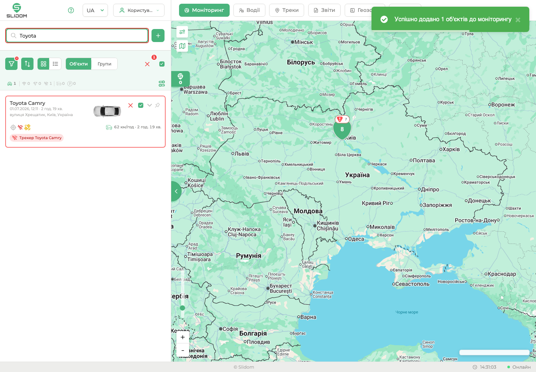Filter by offline status count

[48, 84]
